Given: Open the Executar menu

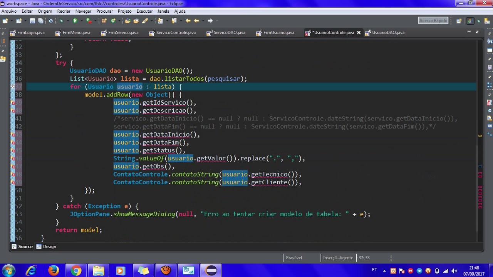Looking at the screenshot, I should 144,11.
